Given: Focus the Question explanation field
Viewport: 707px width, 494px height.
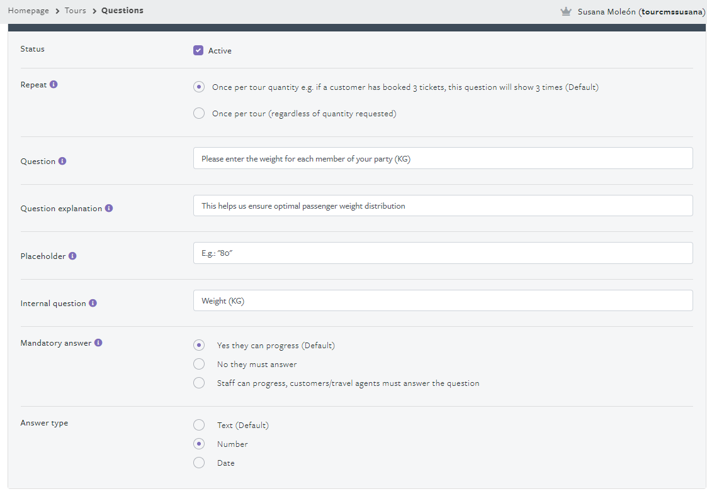Looking at the screenshot, I should [x=443, y=206].
